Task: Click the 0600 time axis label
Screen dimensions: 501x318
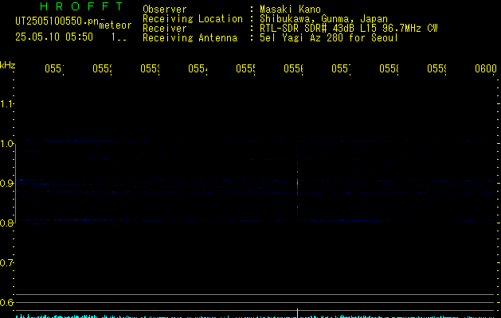Action: 486,68
